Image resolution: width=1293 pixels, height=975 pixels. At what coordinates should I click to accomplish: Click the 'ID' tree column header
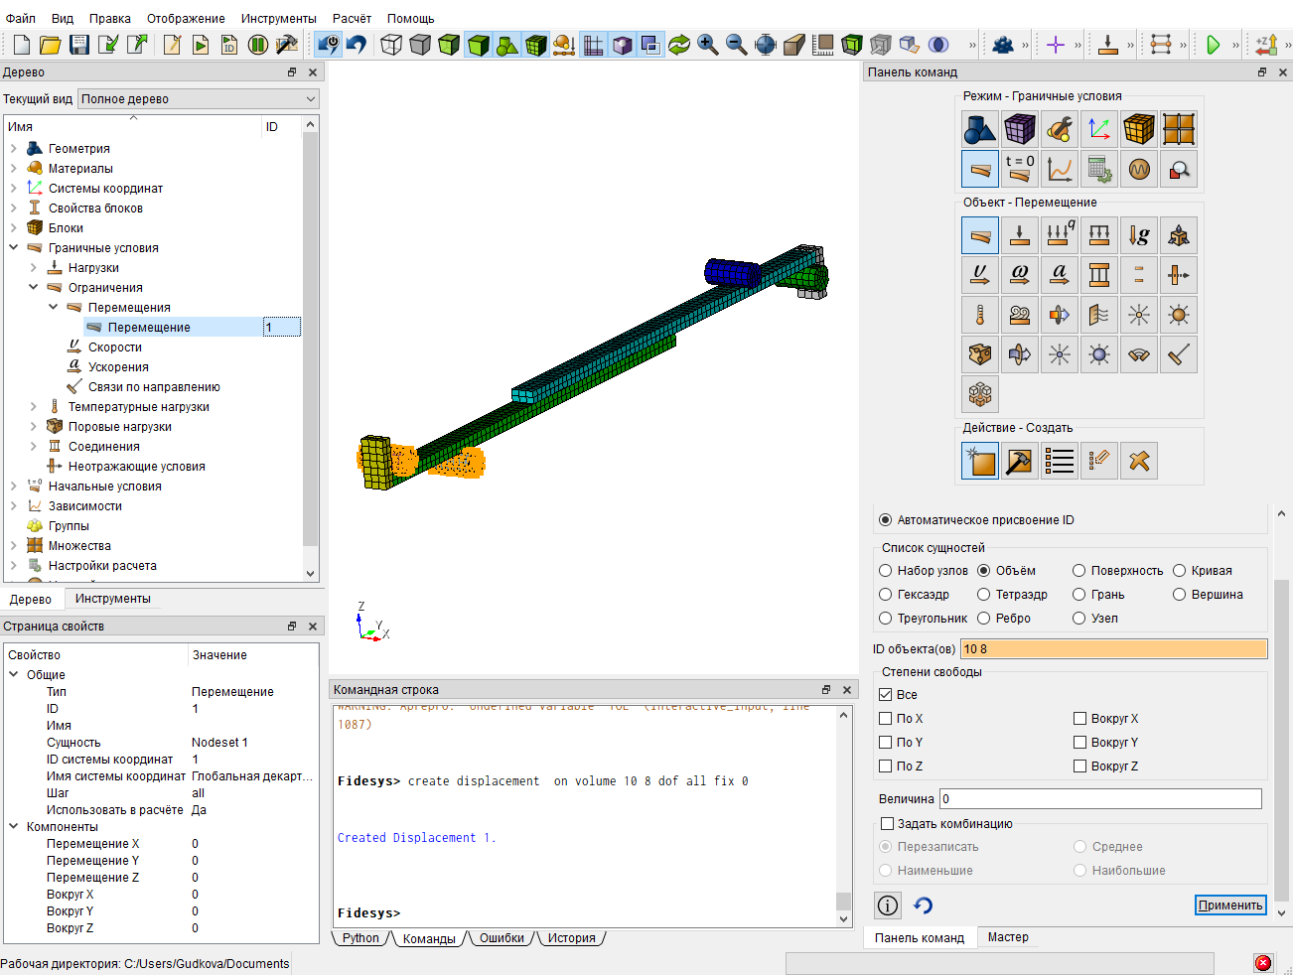tap(281, 127)
